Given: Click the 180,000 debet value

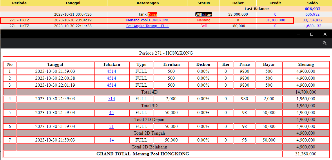Looking at the screenshot, I should pyautogui.click(x=238, y=26).
